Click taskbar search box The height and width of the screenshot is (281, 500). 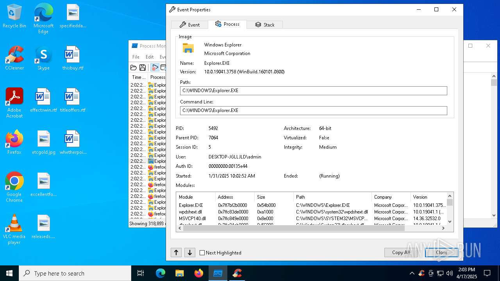click(x=75, y=273)
